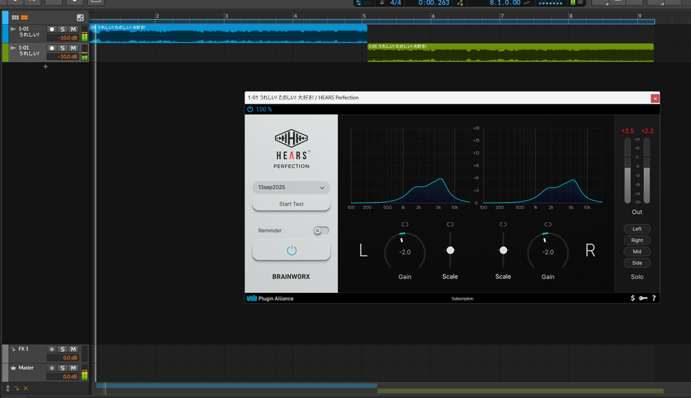Click bar 5 marker on the timeline ruler
Screen dimensions: 691x398
tap(363, 16)
